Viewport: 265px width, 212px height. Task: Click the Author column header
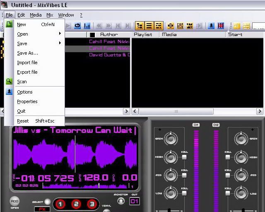(x=109, y=34)
